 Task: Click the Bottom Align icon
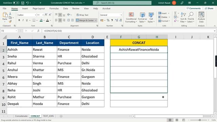pyautogui.click(x=64, y=15)
